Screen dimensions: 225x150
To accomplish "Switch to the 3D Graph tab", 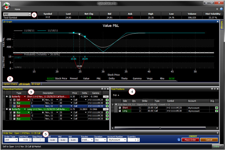I will (x=36, y=84).
